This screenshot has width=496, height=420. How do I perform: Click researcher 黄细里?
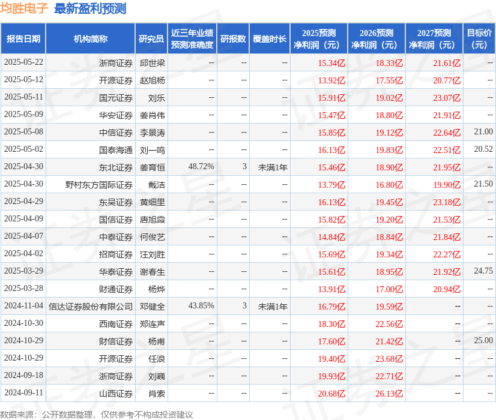coord(153,202)
